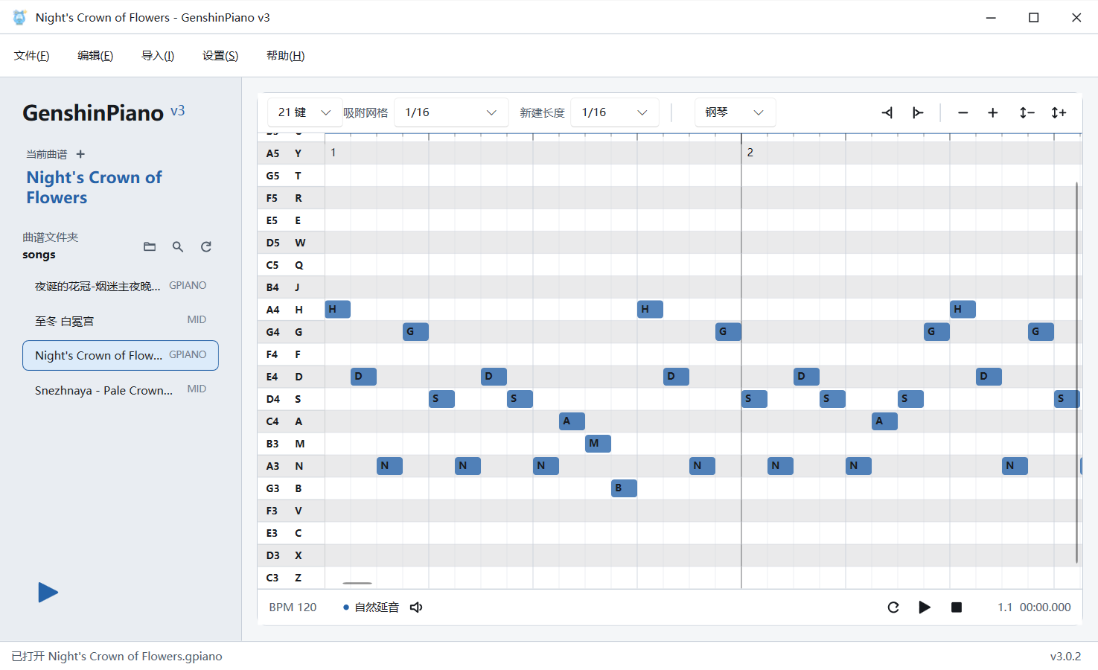Image resolution: width=1098 pixels, height=670 pixels.
Task: Select the B note on G3 row
Action: [x=625, y=488]
